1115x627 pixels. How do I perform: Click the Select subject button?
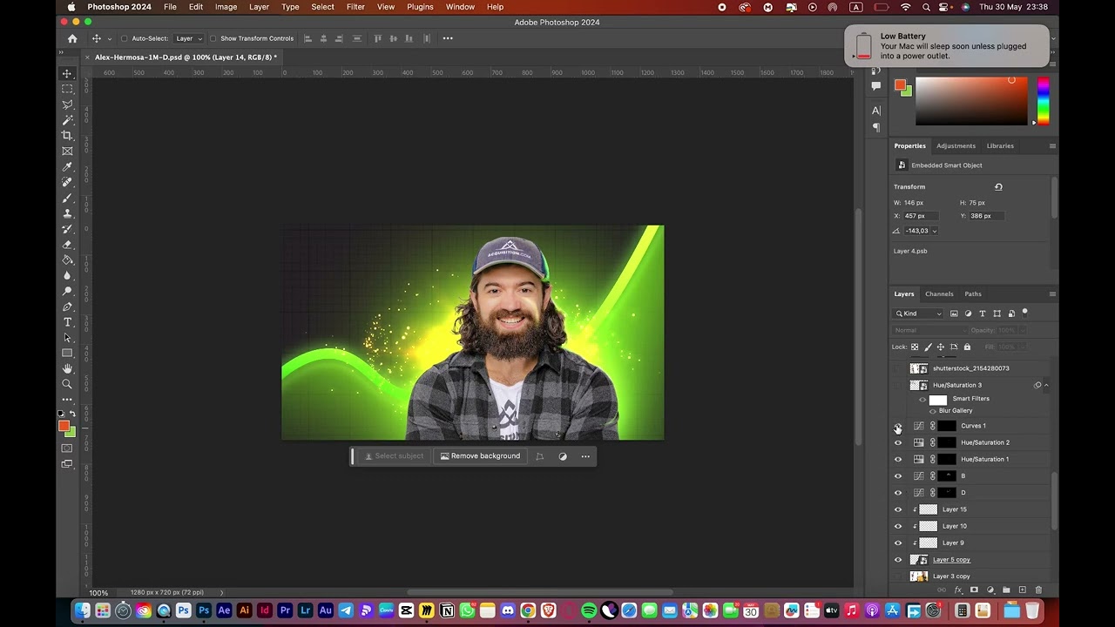click(394, 456)
